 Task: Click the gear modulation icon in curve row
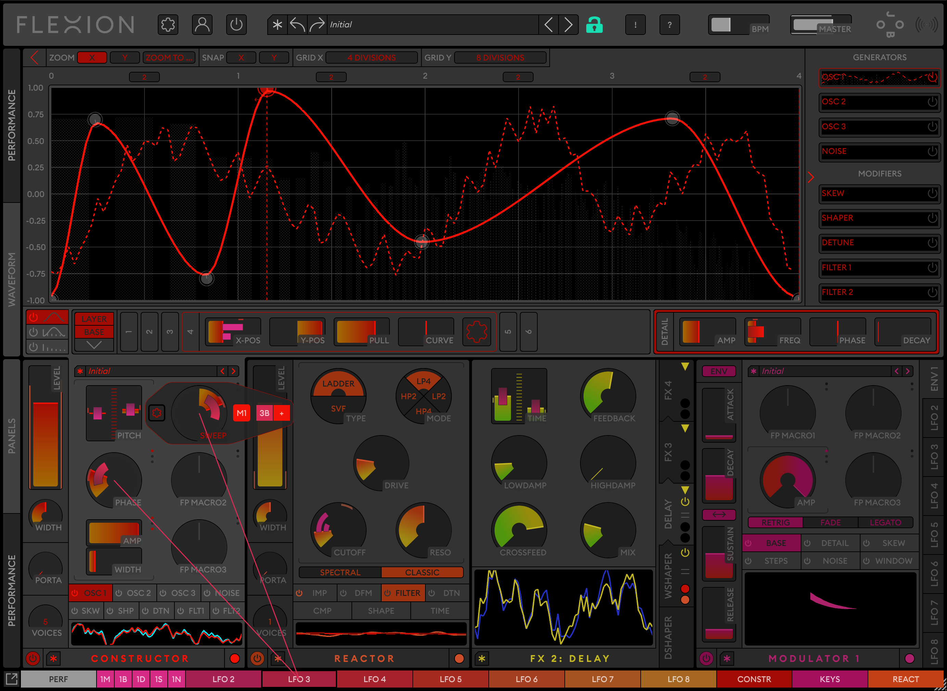click(x=476, y=331)
